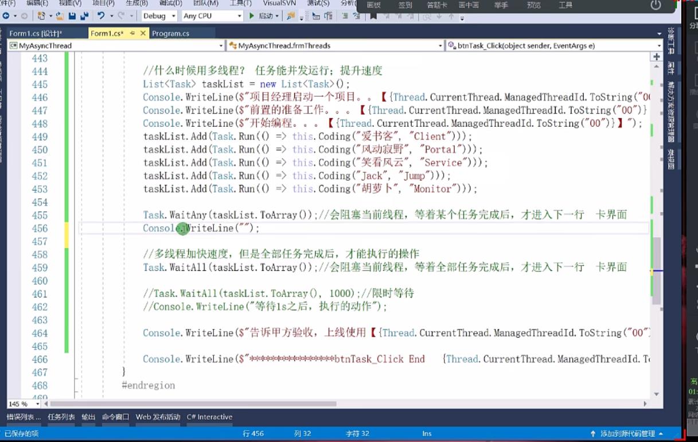
Task: Open the VisualSVN menu
Action: (279, 3)
